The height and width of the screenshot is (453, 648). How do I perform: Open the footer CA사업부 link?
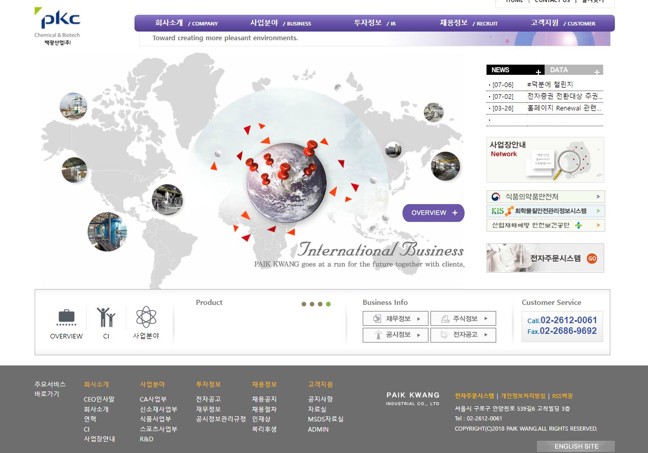153,400
